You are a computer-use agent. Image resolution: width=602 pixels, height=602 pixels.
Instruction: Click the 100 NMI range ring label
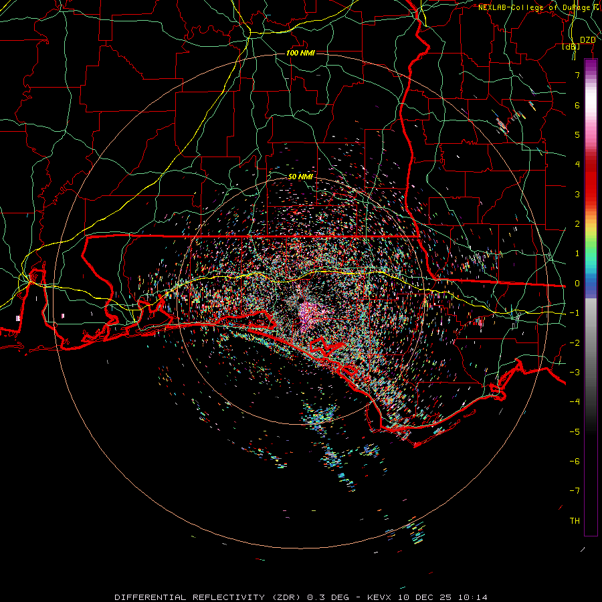[300, 53]
